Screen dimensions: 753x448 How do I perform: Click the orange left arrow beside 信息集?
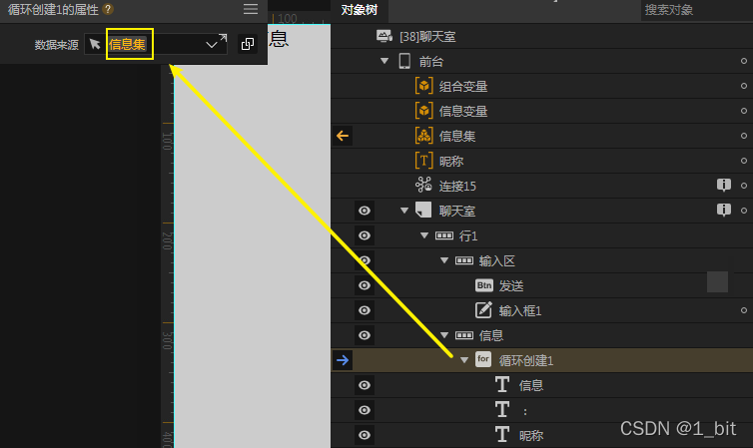[343, 136]
